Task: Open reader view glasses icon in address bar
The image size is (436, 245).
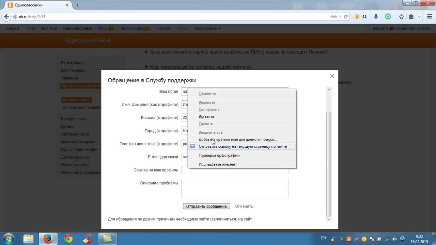Action: [x=333, y=17]
